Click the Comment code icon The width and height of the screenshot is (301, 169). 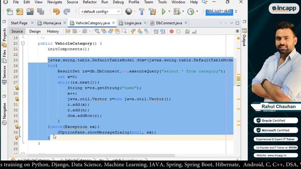click(x=187, y=31)
